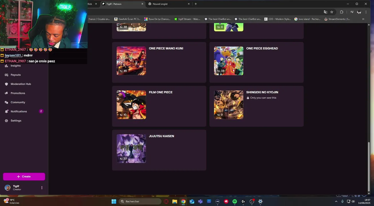Open the tigilf Stream bookmark
Image resolution: width=374 pixels, height=206 pixels.
(187, 19)
